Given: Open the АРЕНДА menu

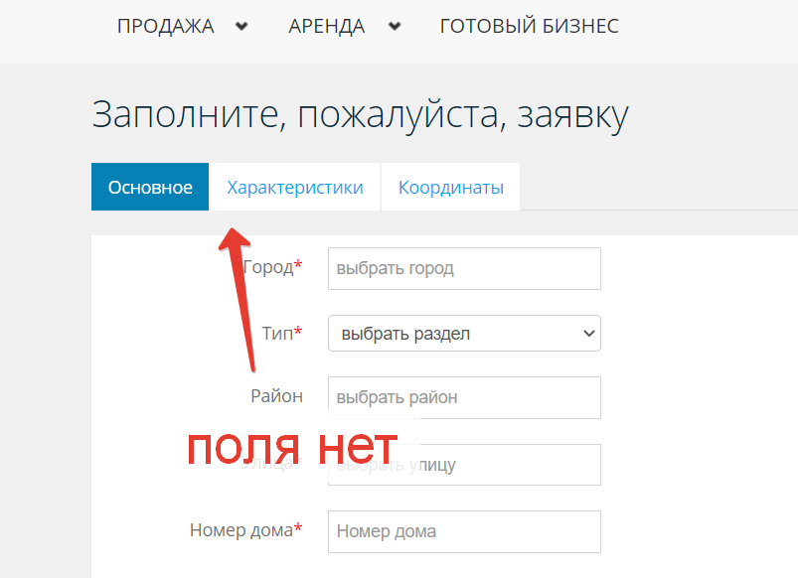Looking at the screenshot, I should click(x=327, y=26).
